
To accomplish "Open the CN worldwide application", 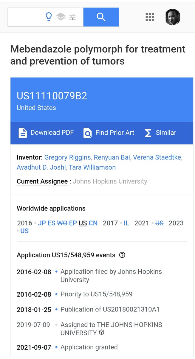I will point(93,223).
